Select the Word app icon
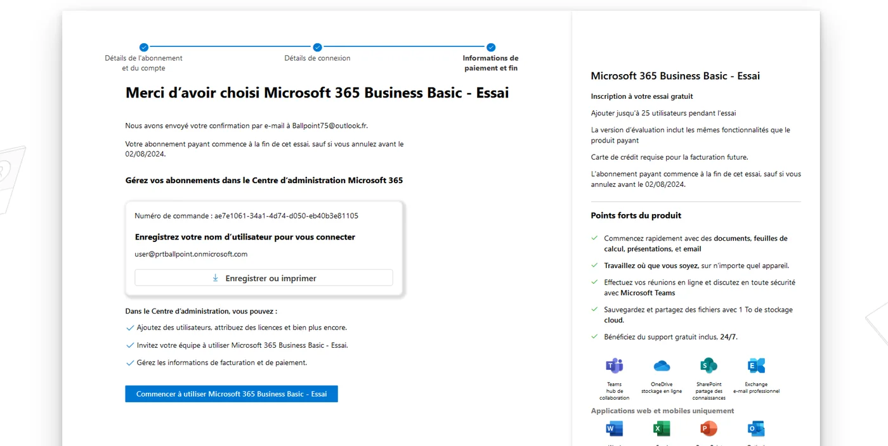888x446 pixels. (613, 429)
